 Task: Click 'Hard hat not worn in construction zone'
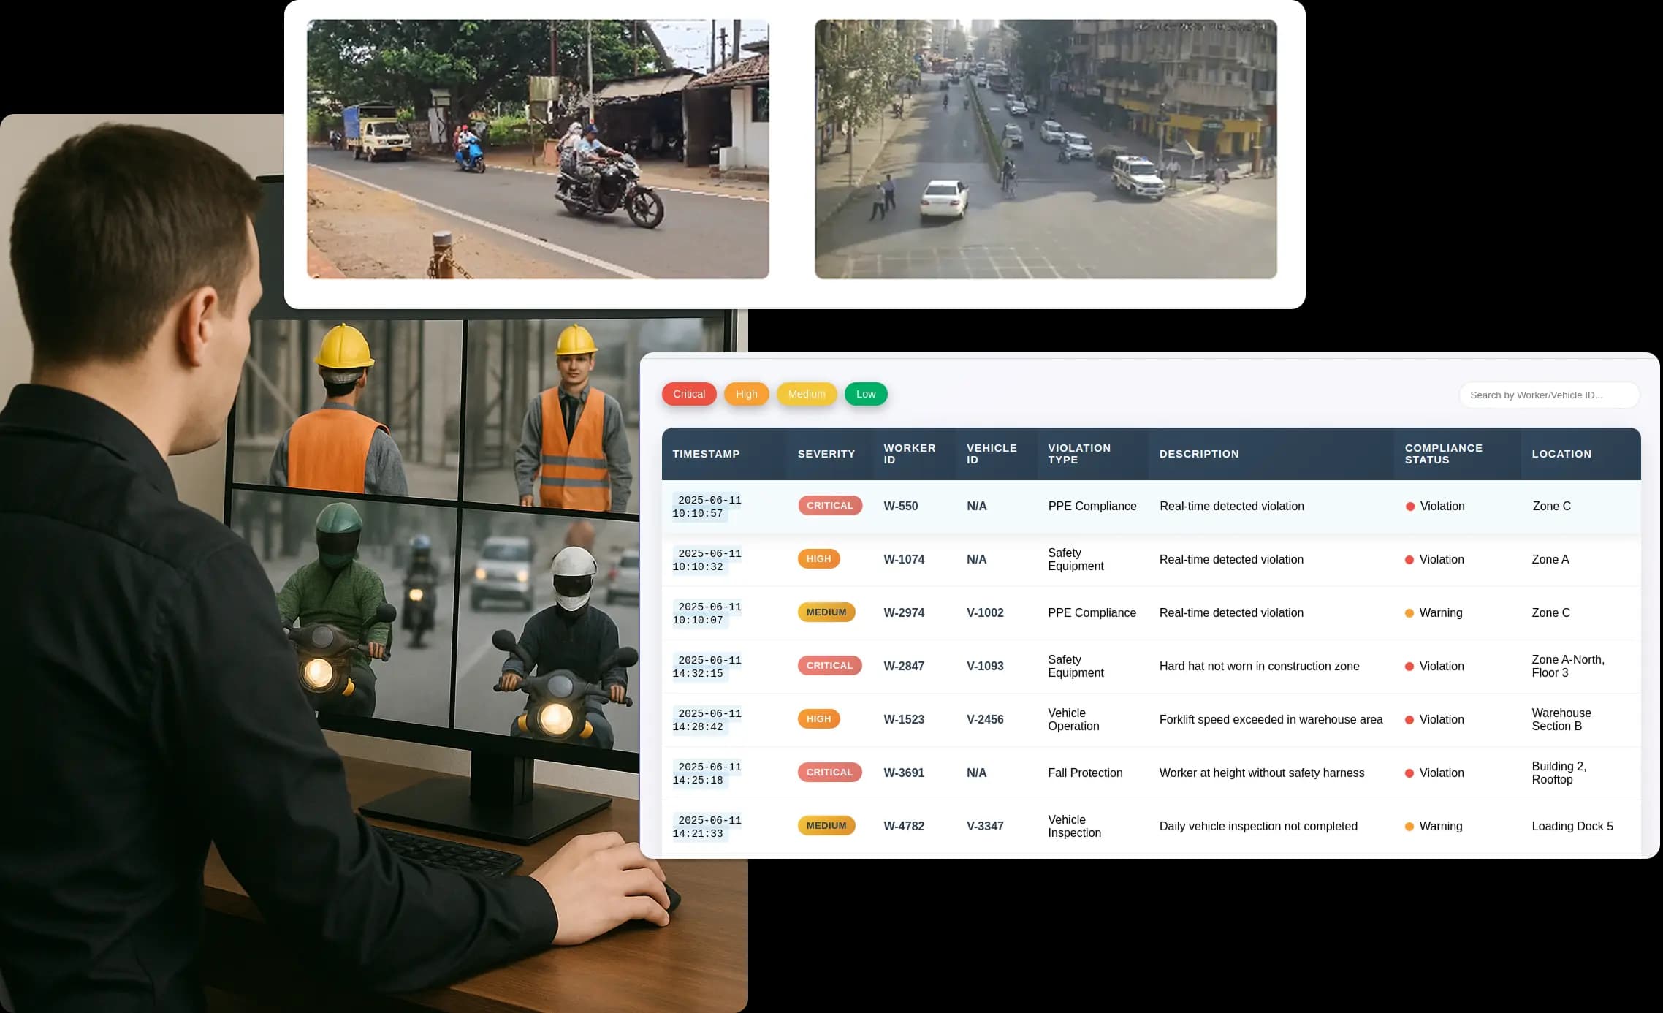(x=1259, y=666)
